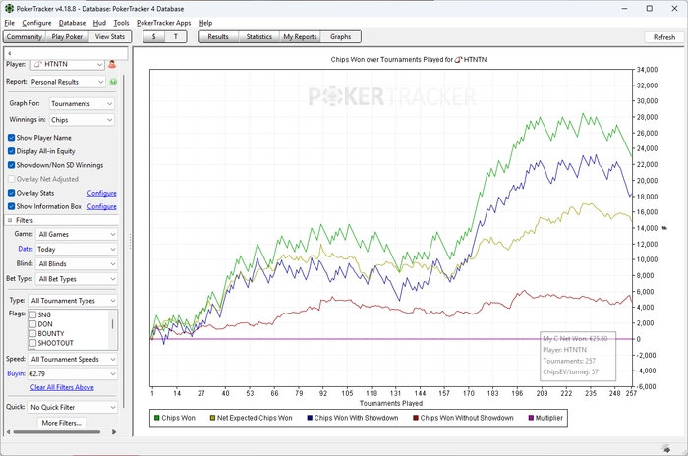Click Configure link beside Show Information Box
Viewport: 688px width, 456px height.
(x=101, y=206)
